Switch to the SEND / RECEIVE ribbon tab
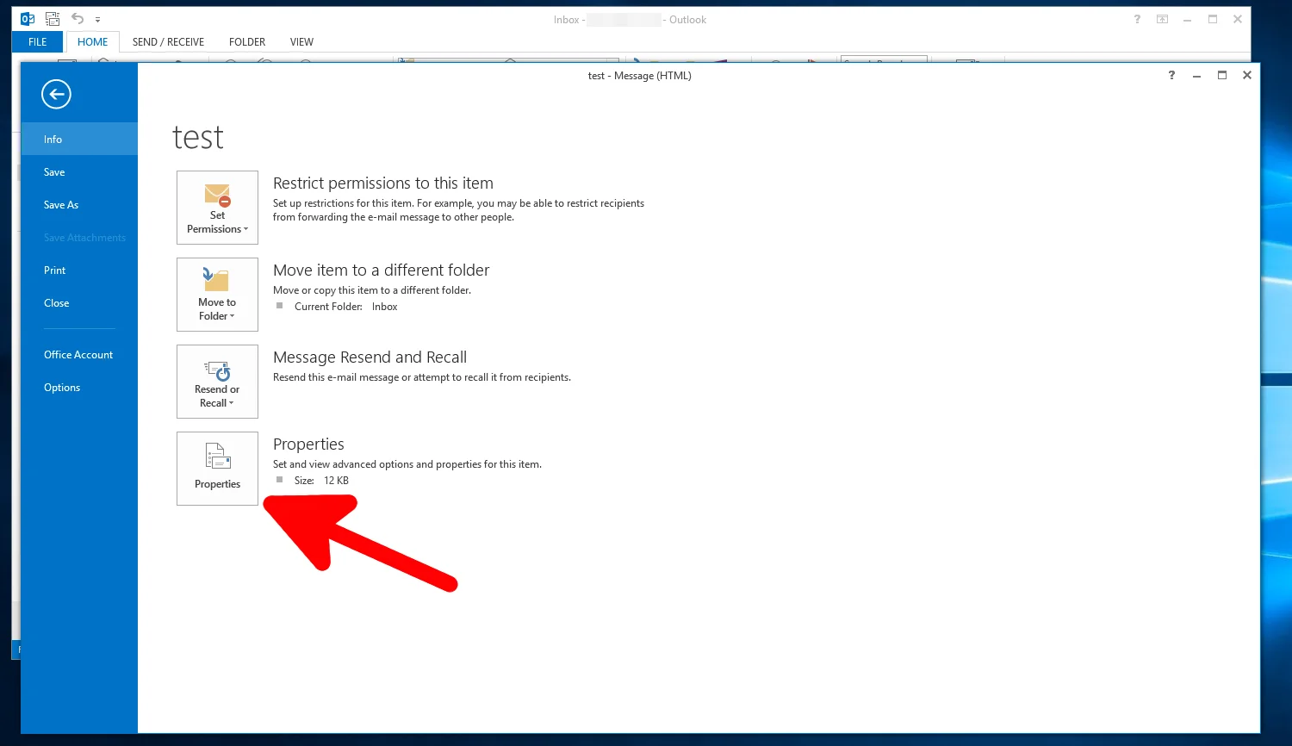This screenshot has width=1292, height=746. click(x=167, y=41)
